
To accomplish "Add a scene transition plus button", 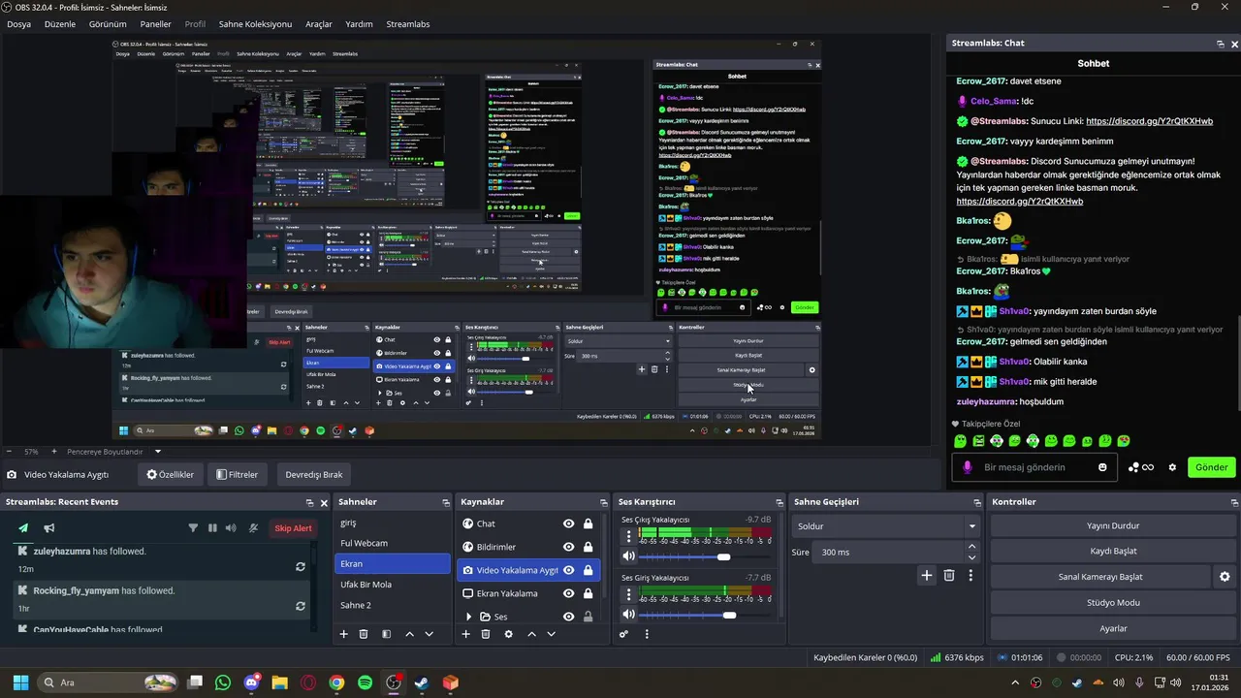I will coord(926,575).
